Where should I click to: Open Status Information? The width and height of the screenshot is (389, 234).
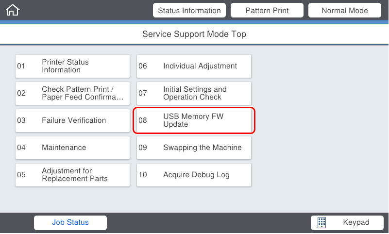point(189,10)
